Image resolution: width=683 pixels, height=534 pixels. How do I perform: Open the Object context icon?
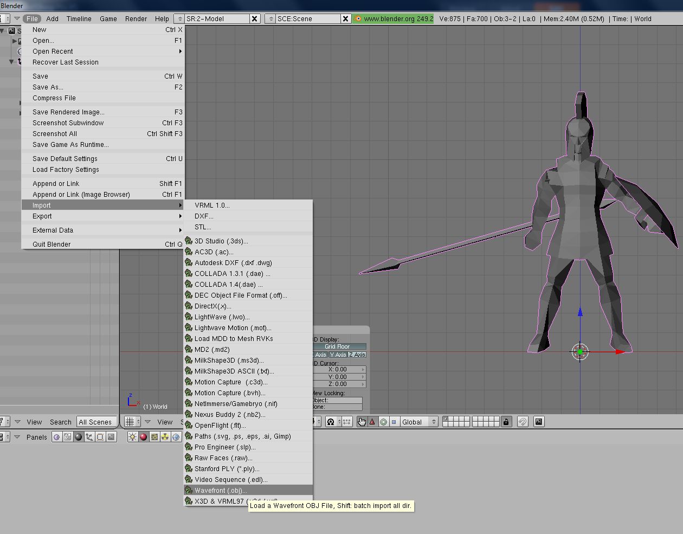tap(89, 437)
